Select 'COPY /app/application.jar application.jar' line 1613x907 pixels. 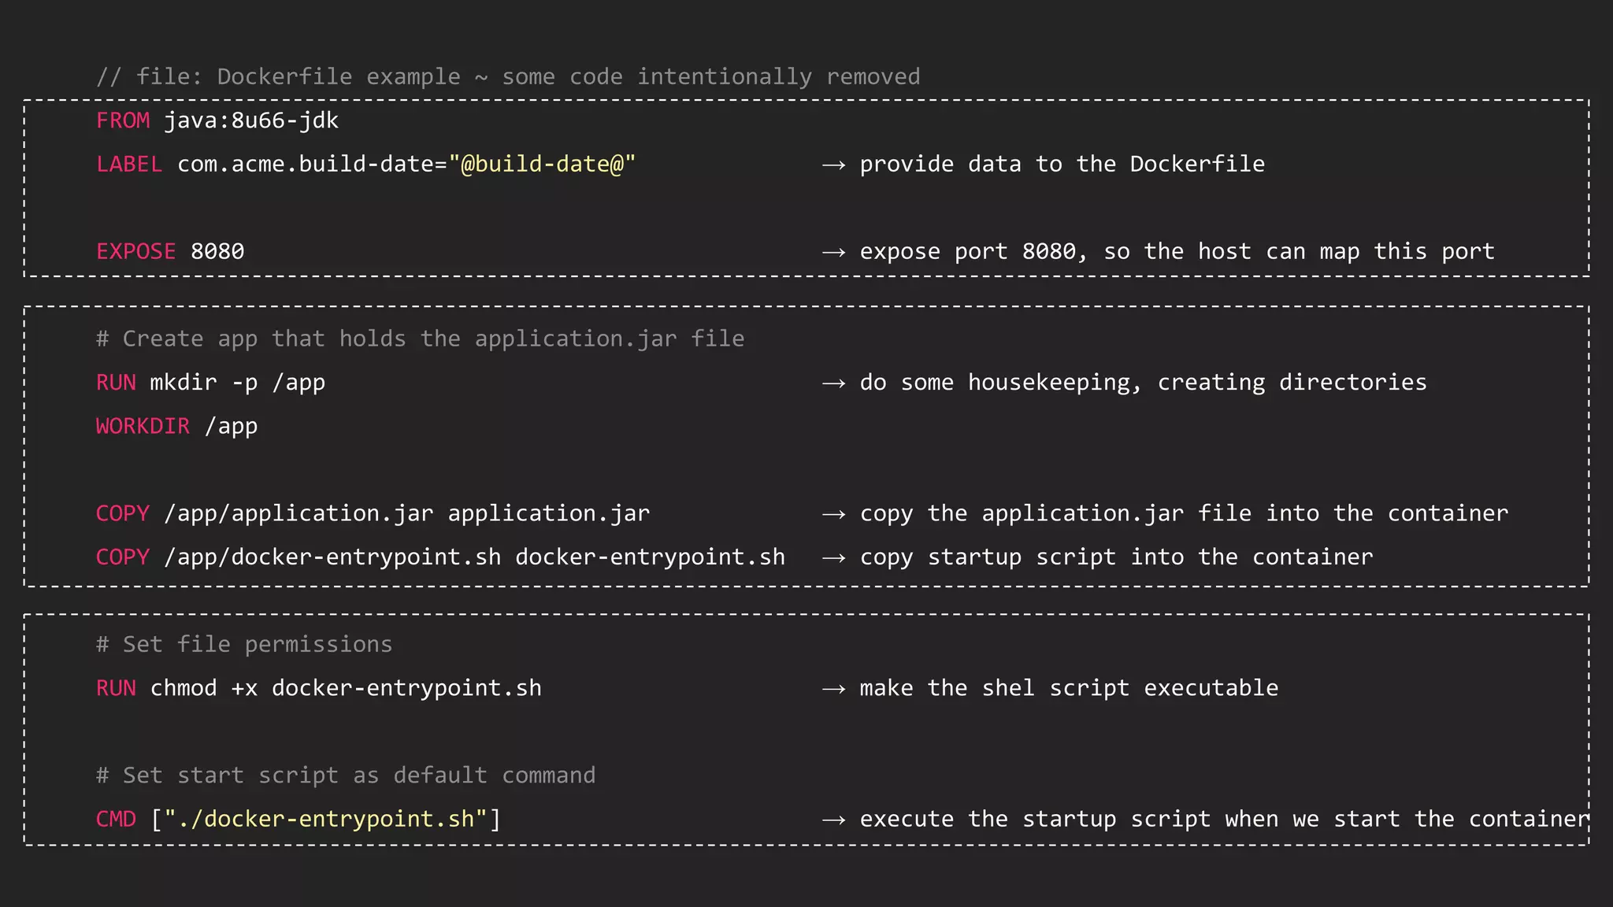coord(373,513)
